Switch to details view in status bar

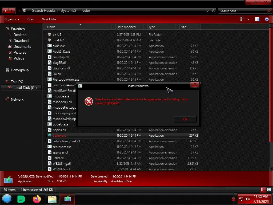(263, 190)
